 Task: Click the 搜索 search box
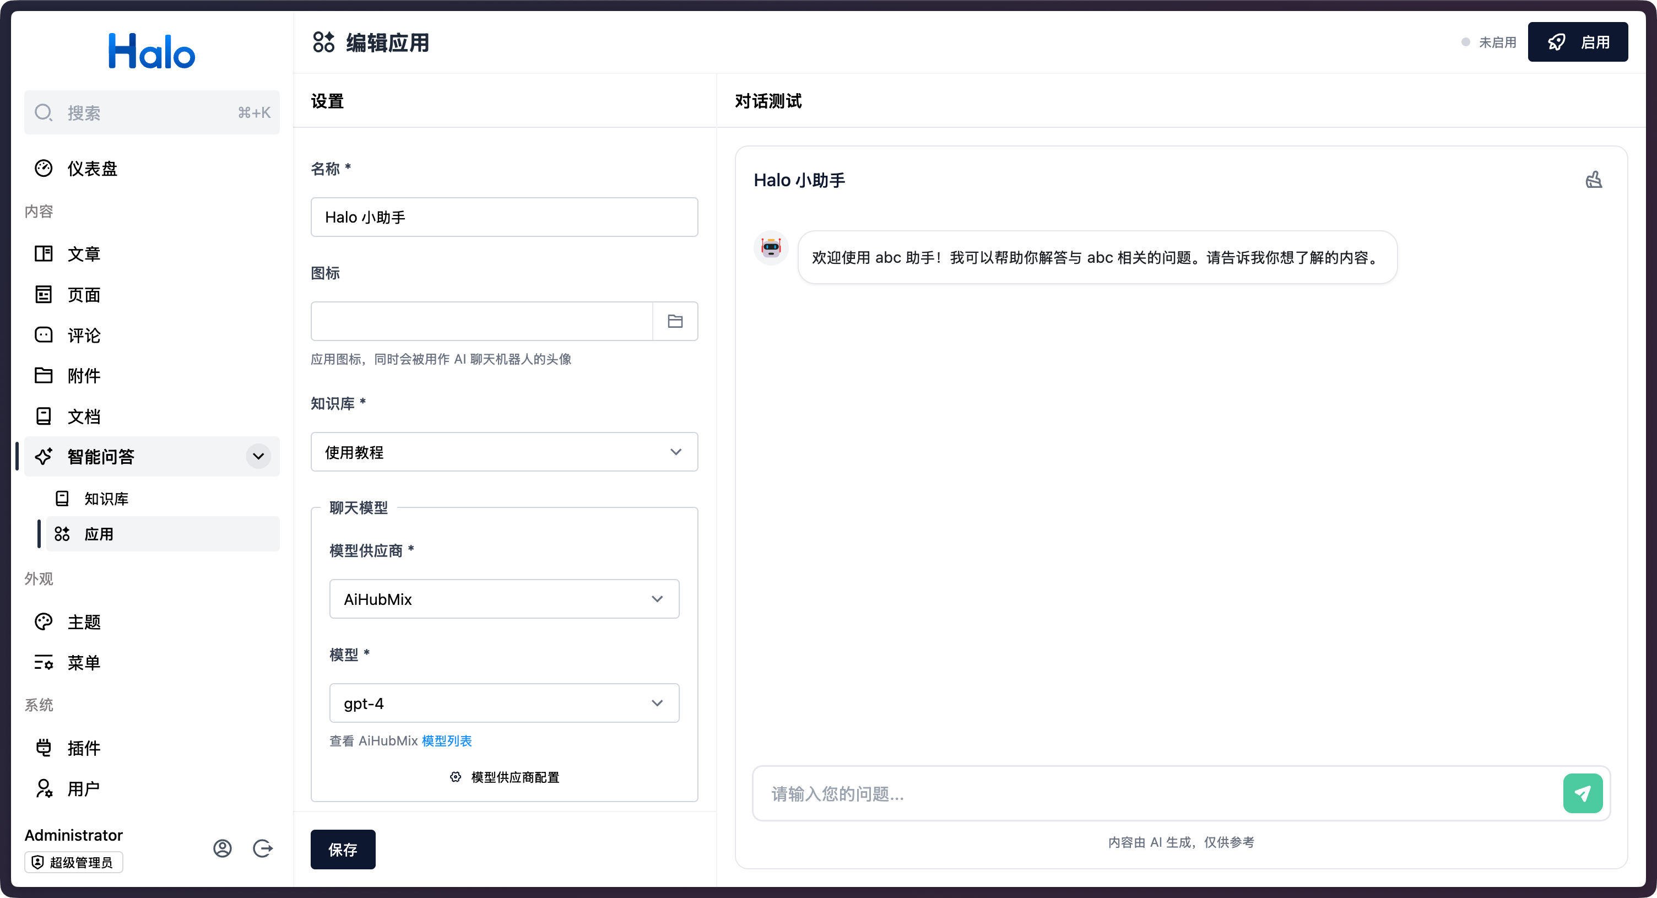(152, 112)
